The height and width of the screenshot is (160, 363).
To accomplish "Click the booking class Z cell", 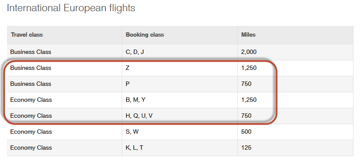I will (127, 68).
